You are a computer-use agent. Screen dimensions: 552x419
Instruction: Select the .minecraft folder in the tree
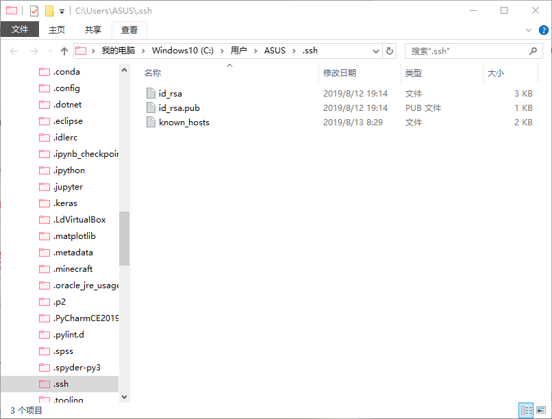point(73,269)
